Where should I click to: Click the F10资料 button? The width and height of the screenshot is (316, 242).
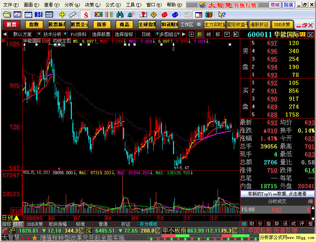point(78,34)
